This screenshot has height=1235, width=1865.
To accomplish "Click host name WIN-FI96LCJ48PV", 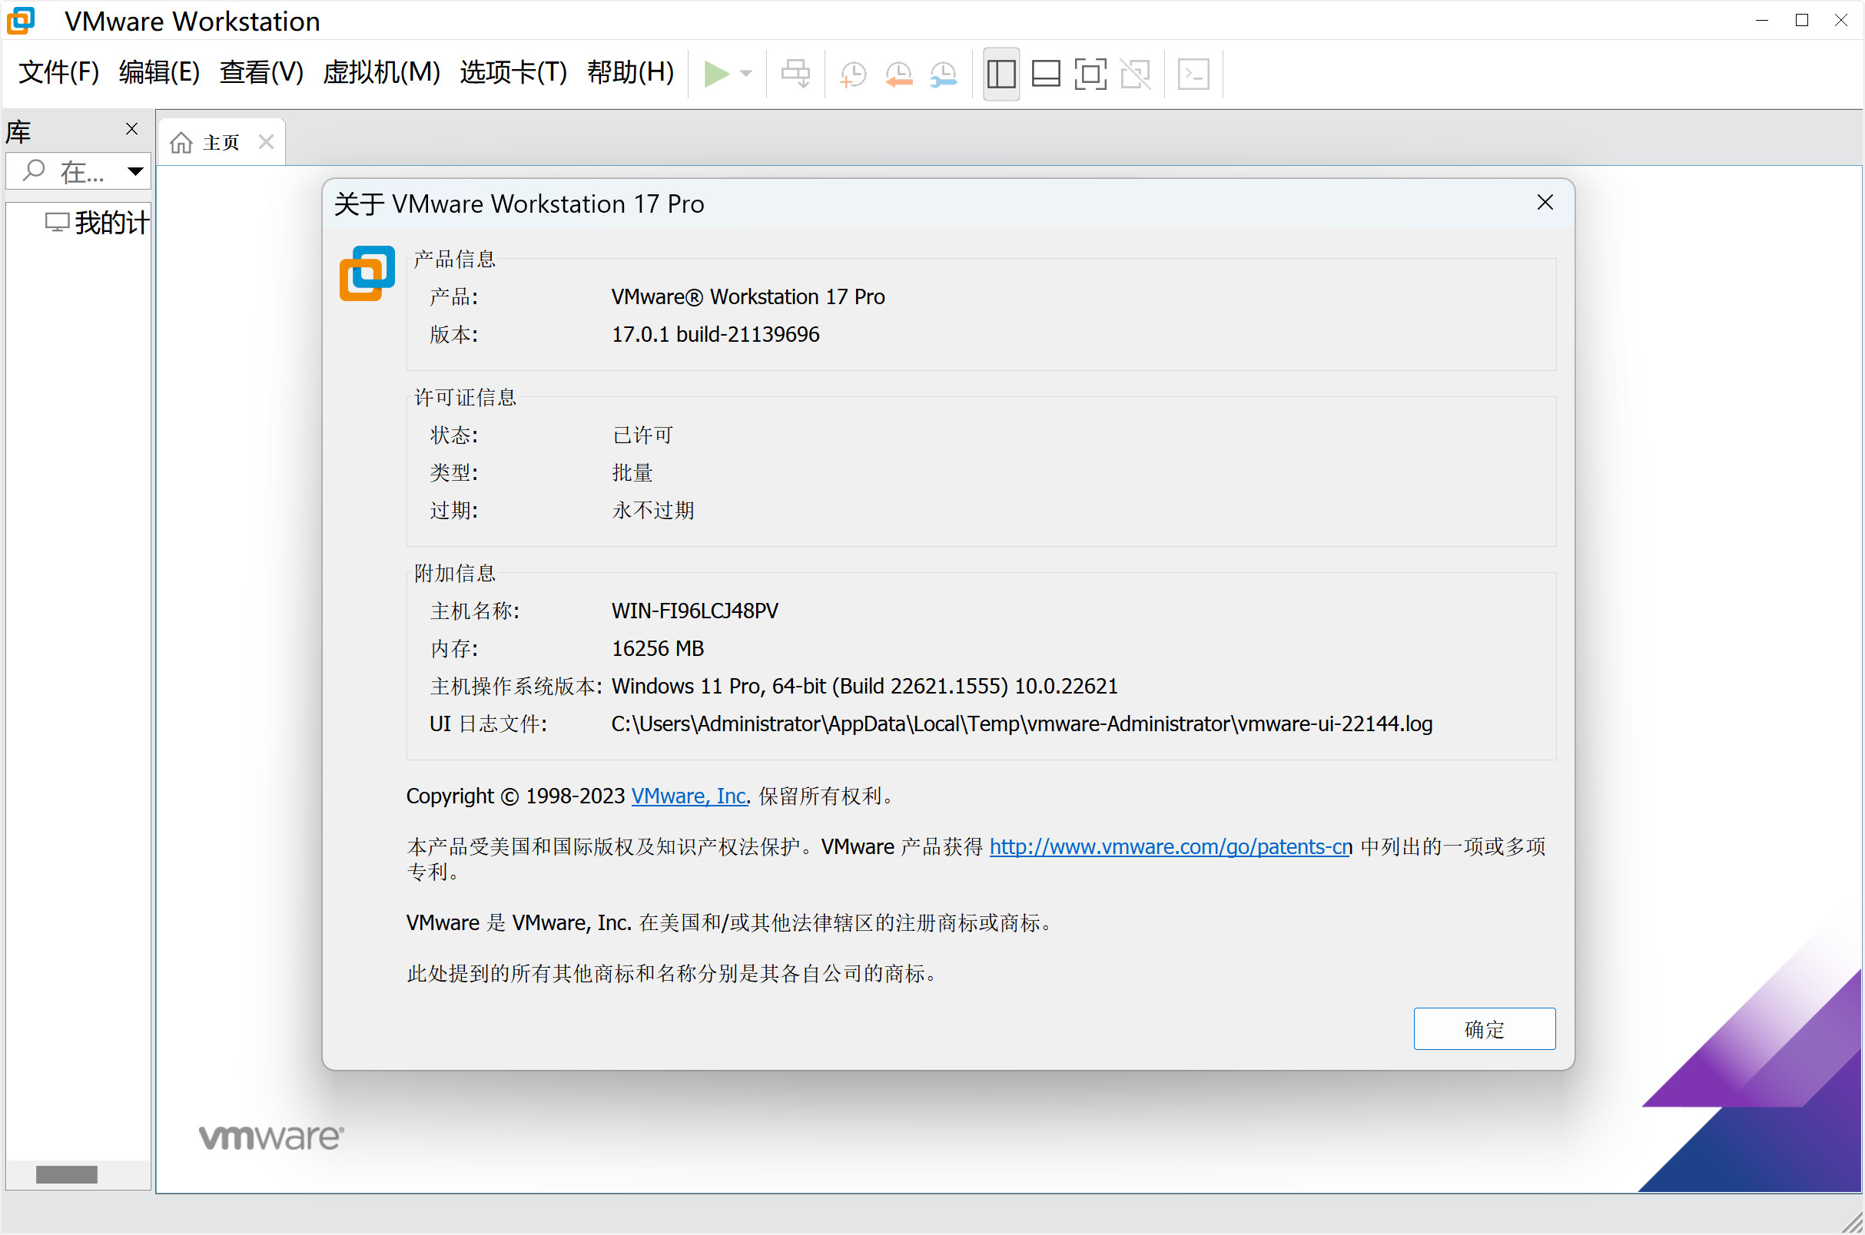I will (x=695, y=611).
